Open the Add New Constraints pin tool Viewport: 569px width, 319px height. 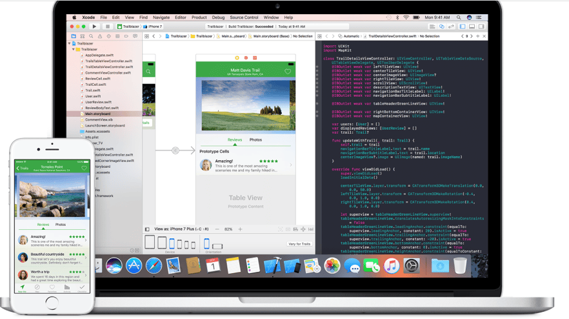pyautogui.click(x=303, y=229)
